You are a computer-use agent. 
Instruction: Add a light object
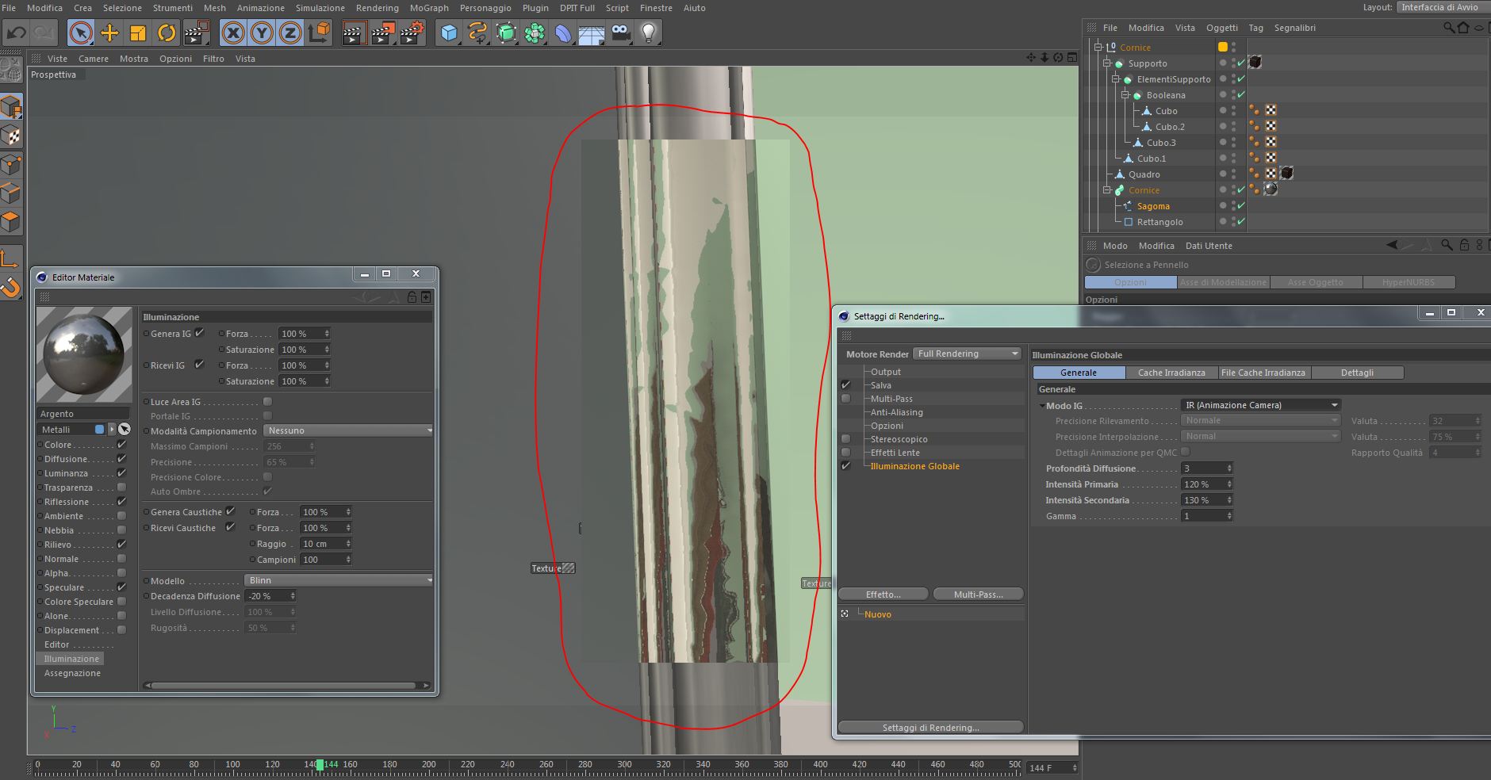(x=650, y=32)
